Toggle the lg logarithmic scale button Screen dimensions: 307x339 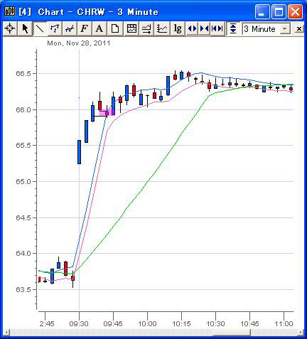pyautogui.click(x=178, y=28)
